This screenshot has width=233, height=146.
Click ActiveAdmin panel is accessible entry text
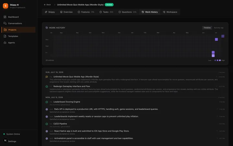94,138
